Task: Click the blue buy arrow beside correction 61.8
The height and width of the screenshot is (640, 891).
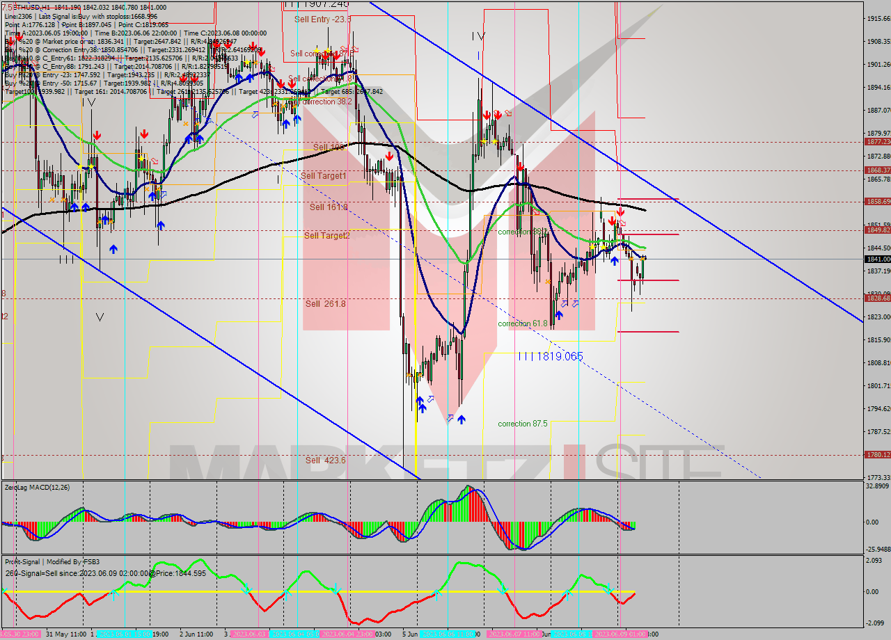Action: [558, 315]
